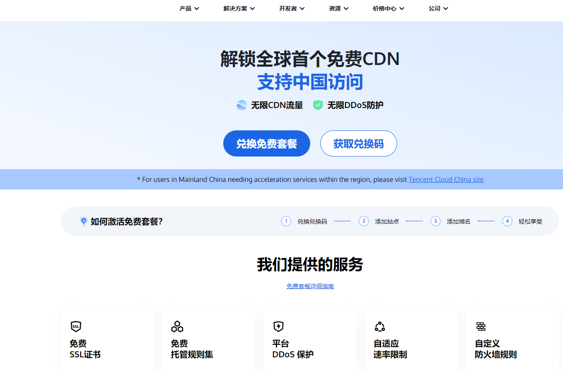Click the 兑换免费套餐 button
Screen dimensions: 563x370
[266, 143]
